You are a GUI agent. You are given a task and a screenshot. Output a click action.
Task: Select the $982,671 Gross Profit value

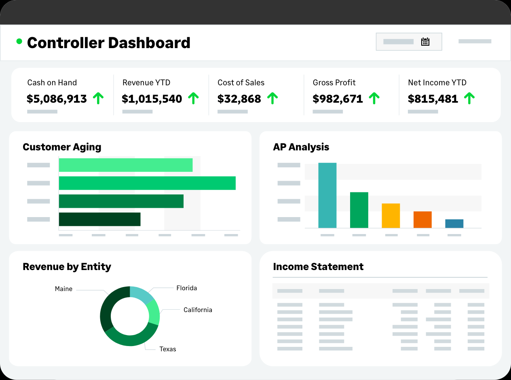click(x=338, y=99)
